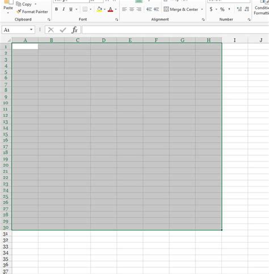
Task: Open the Borders dropdown arrow
Action: coord(90,9)
